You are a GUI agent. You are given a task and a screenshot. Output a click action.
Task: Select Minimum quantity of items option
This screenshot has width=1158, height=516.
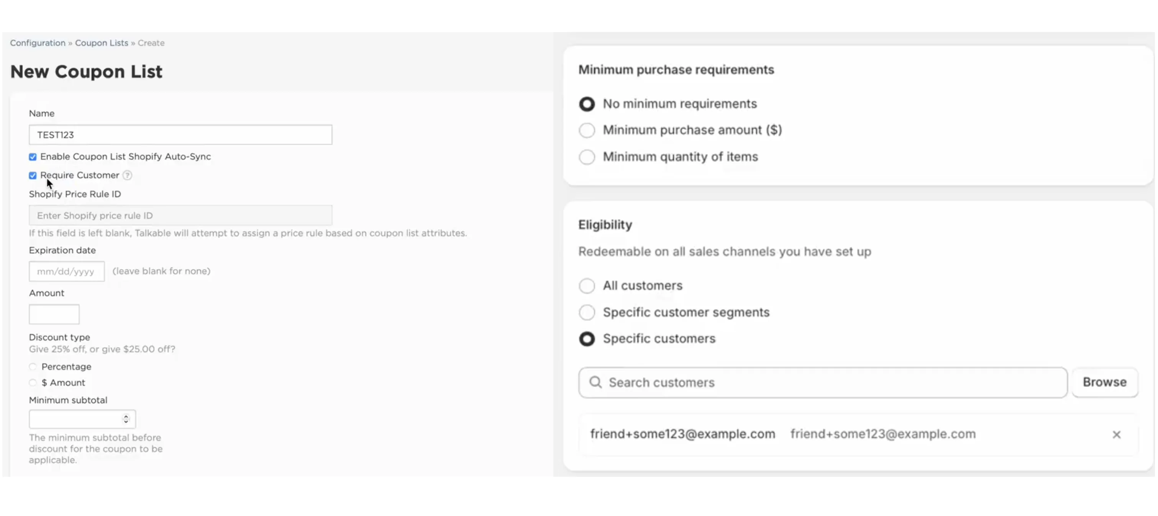587,157
